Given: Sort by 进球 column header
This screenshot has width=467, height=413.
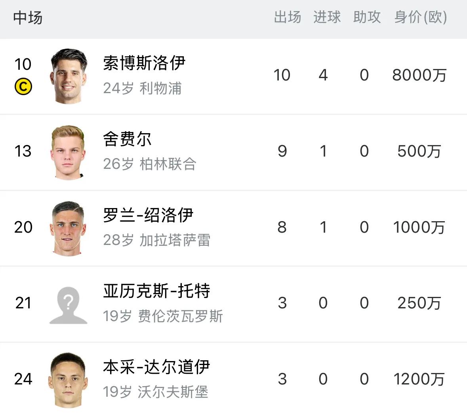Looking at the screenshot, I should [327, 17].
